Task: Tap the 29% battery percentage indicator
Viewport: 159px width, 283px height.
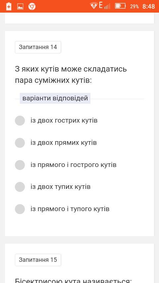Action: click(134, 7)
